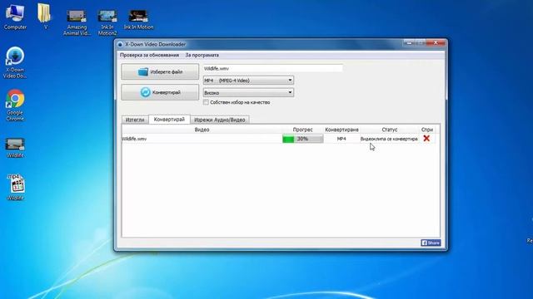The height and width of the screenshot is (299, 533).
Task: Select Ink In Motion2 desktop icon
Action: [107, 22]
